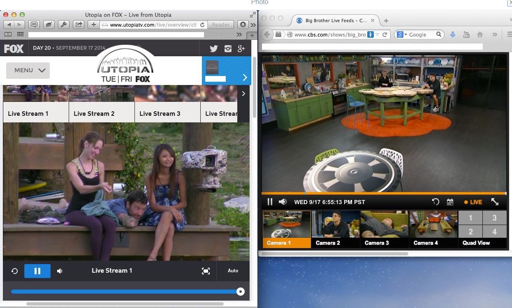Viewport: 512px width, 308px height.
Task: Select the Live Stream 3 tab
Action: 167,112
